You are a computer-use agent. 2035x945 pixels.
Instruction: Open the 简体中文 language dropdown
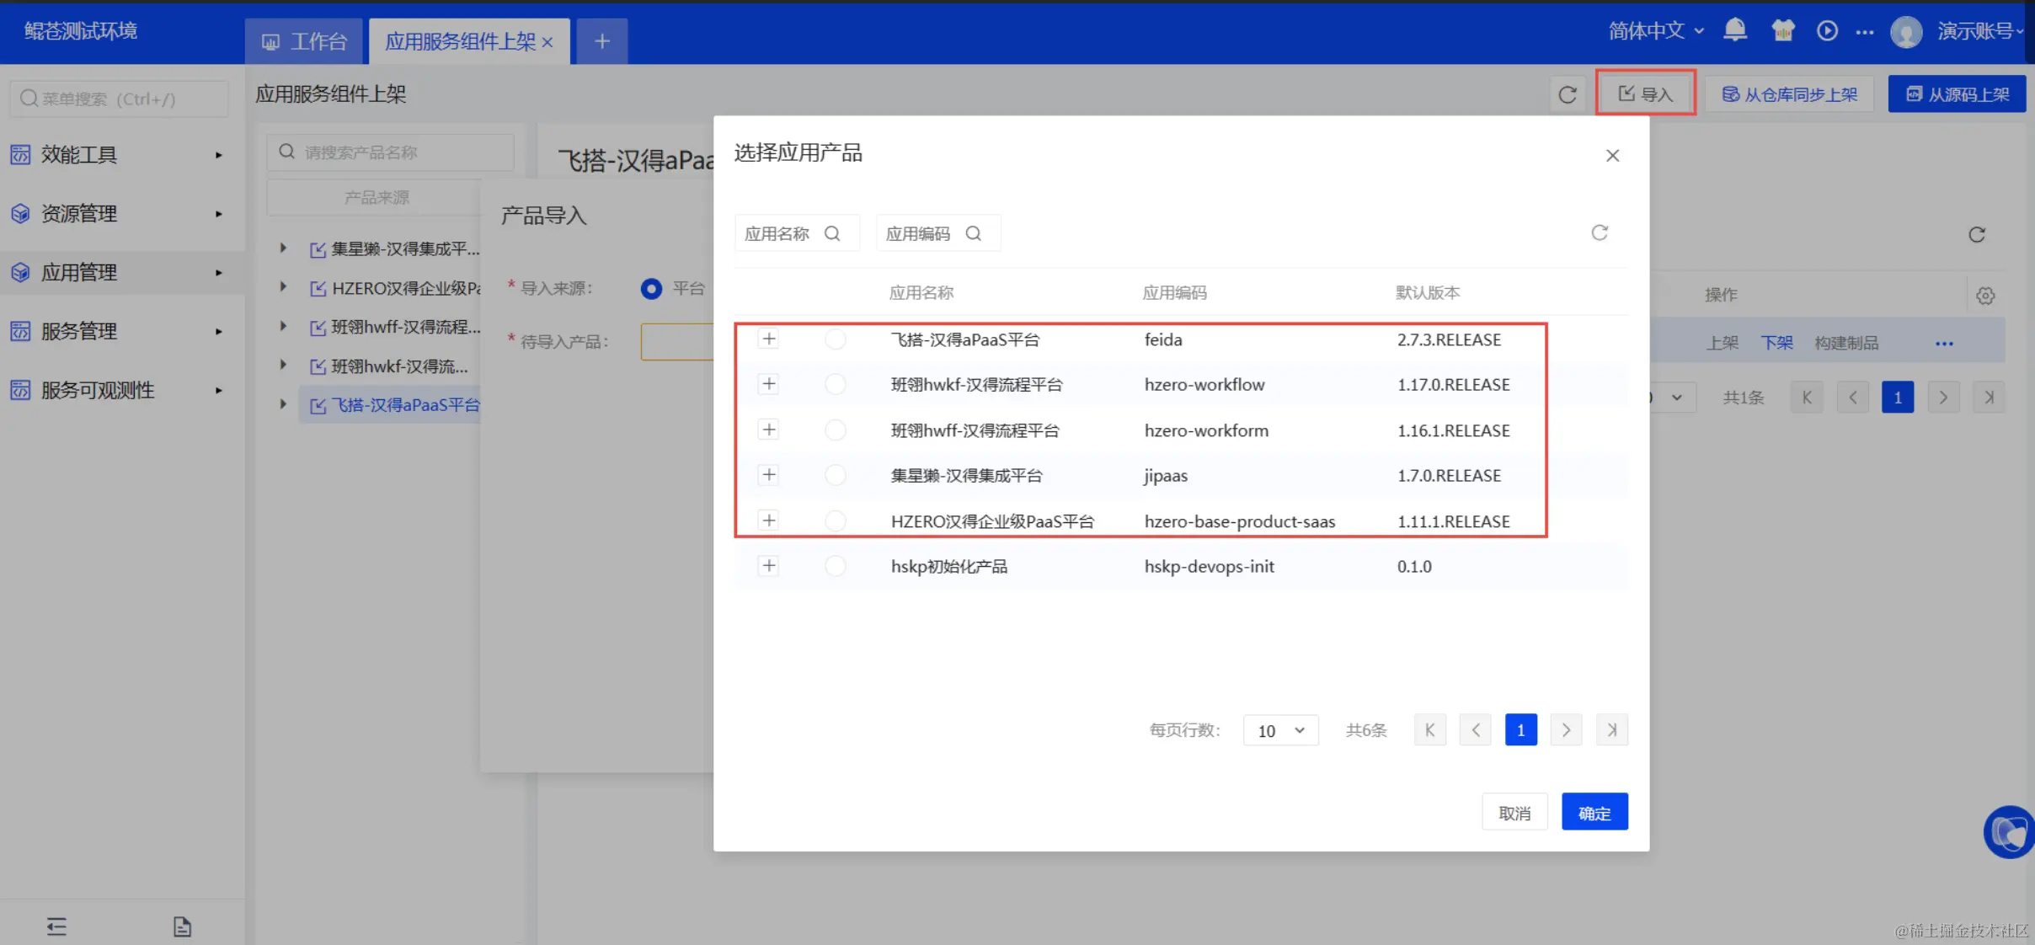pyautogui.click(x=1655, y=31)
